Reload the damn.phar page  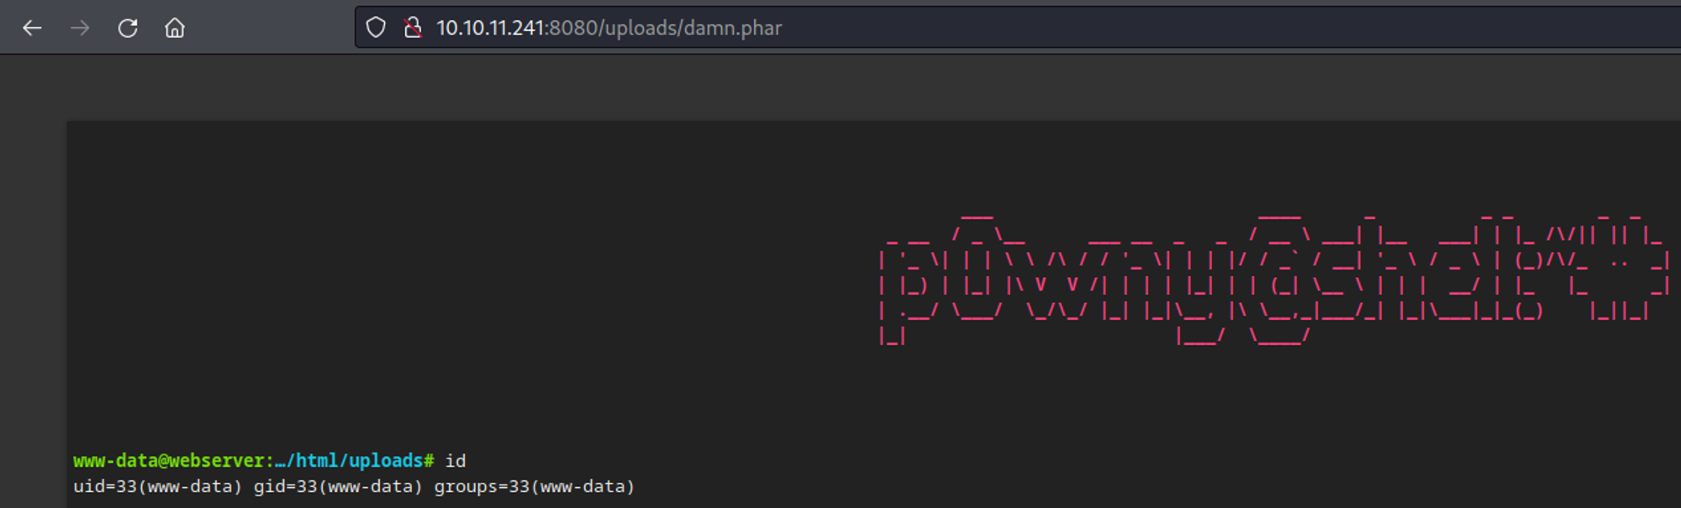[128, 28]
